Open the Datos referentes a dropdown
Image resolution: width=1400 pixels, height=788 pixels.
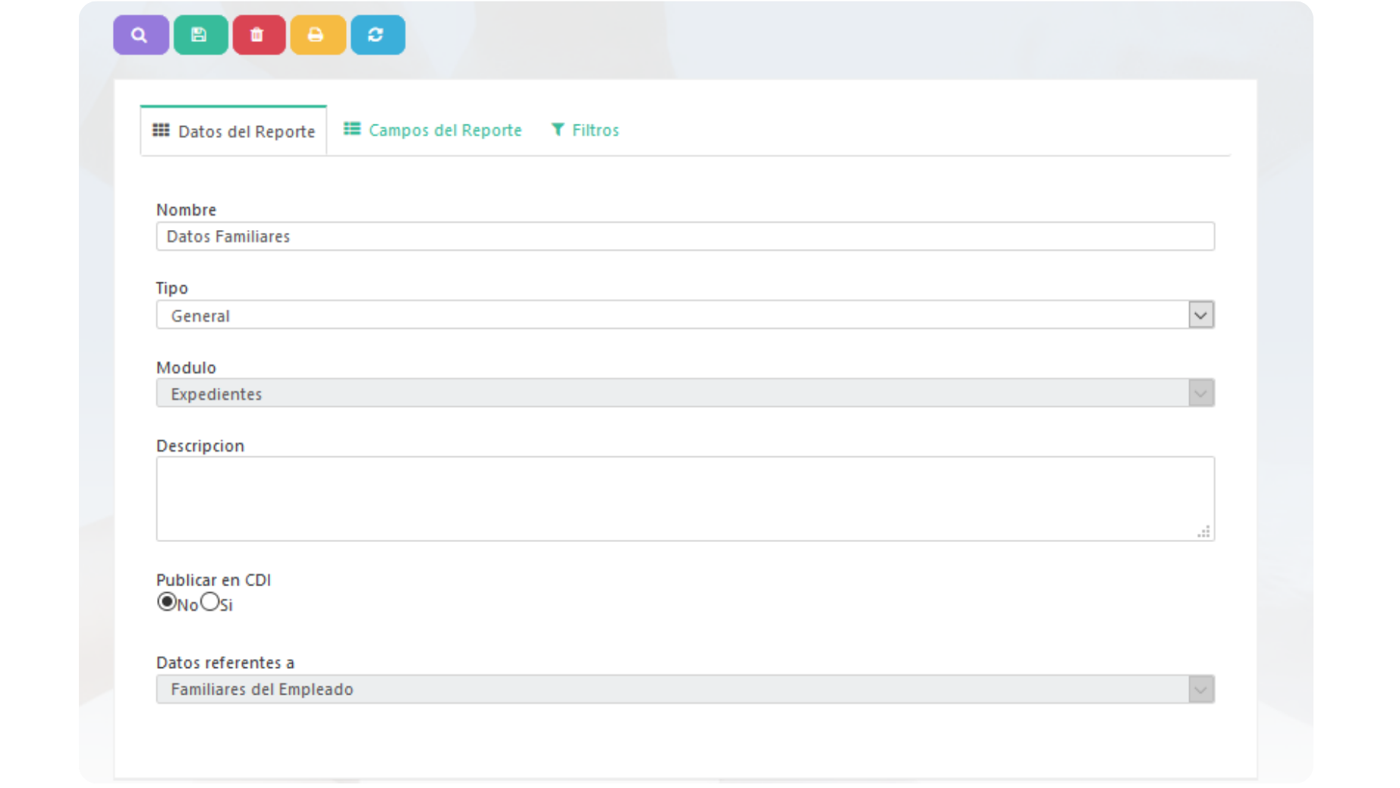coord(685,689)
